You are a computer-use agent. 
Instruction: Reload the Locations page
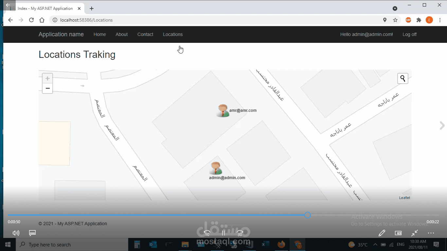coord(31,20)
